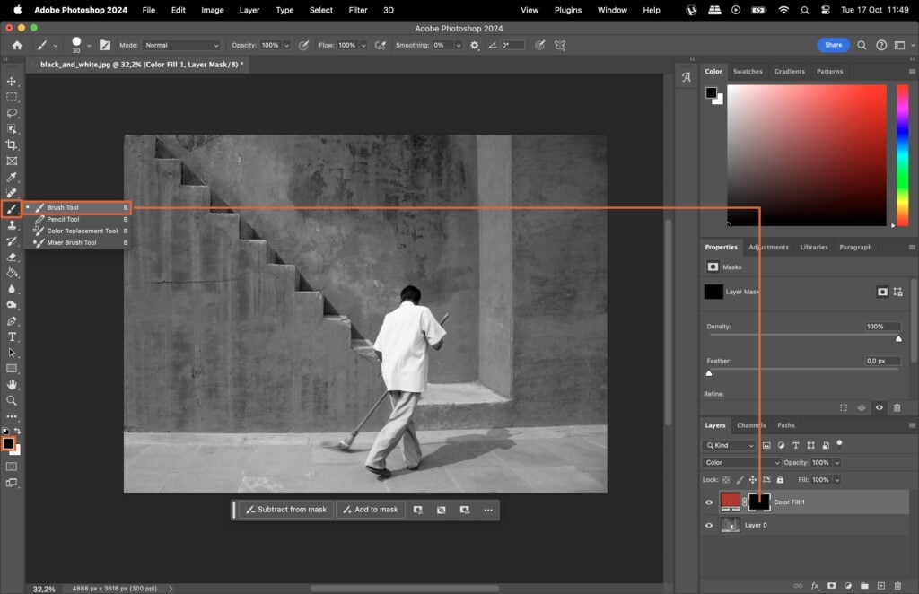Toggle visibility of Layer 0
The width and height of the screenshot is (919, 594).
pyautogui.click(x=708, y=525)
